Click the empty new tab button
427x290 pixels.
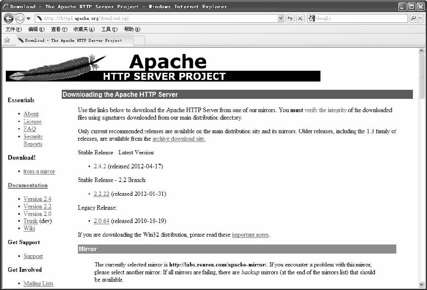coord(139,41)
